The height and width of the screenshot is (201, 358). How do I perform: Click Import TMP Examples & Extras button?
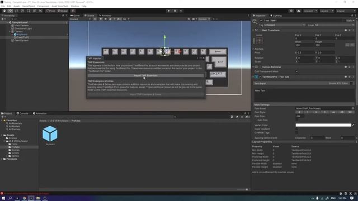(x=145, y=94)
